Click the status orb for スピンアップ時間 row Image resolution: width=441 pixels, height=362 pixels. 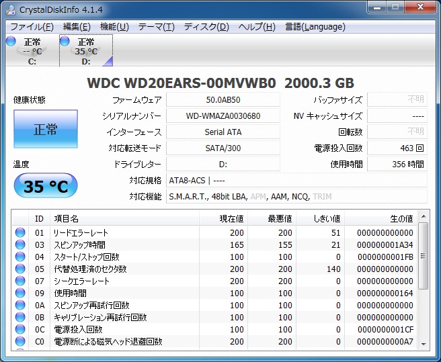click(x=20, y=244)
